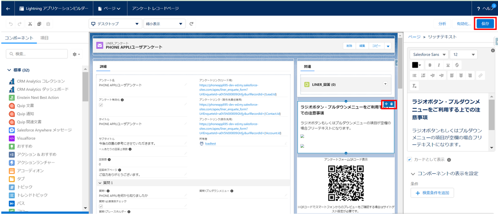Insert a bulleted list in the rich text
This screenshot has height=214, width=498.
414,75
